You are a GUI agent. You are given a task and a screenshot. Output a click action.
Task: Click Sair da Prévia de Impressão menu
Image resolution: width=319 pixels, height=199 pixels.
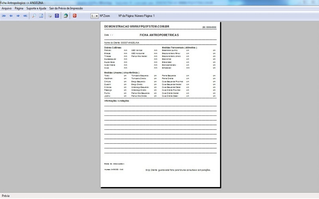tap(66, 8)
